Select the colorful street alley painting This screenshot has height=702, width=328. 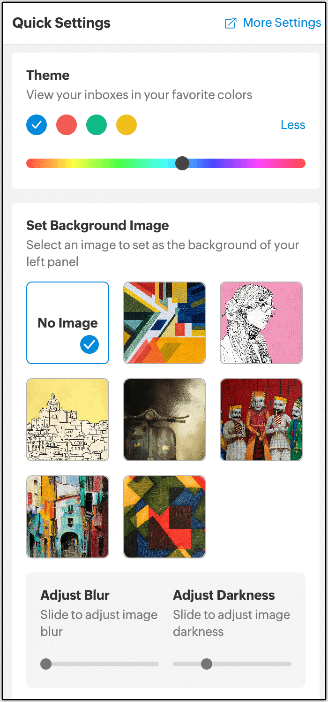(67, 517)
